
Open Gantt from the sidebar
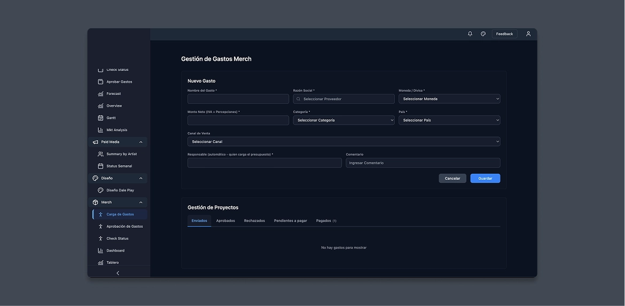tap(111, 118)
